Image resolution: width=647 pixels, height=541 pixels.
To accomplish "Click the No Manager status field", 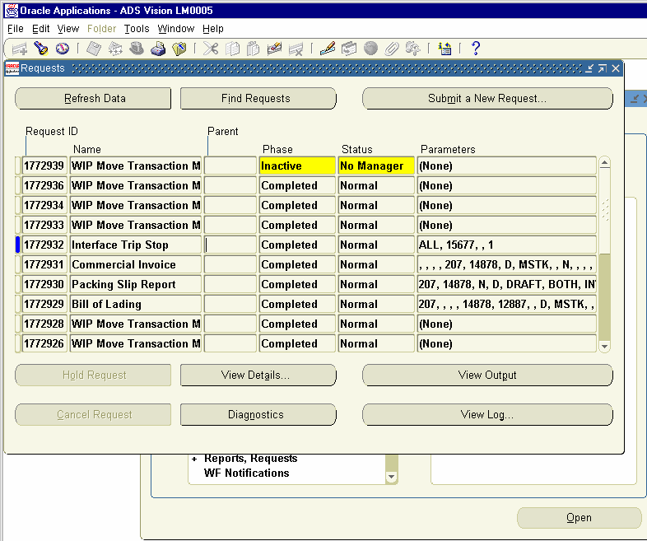I will (x=376, y=166).
